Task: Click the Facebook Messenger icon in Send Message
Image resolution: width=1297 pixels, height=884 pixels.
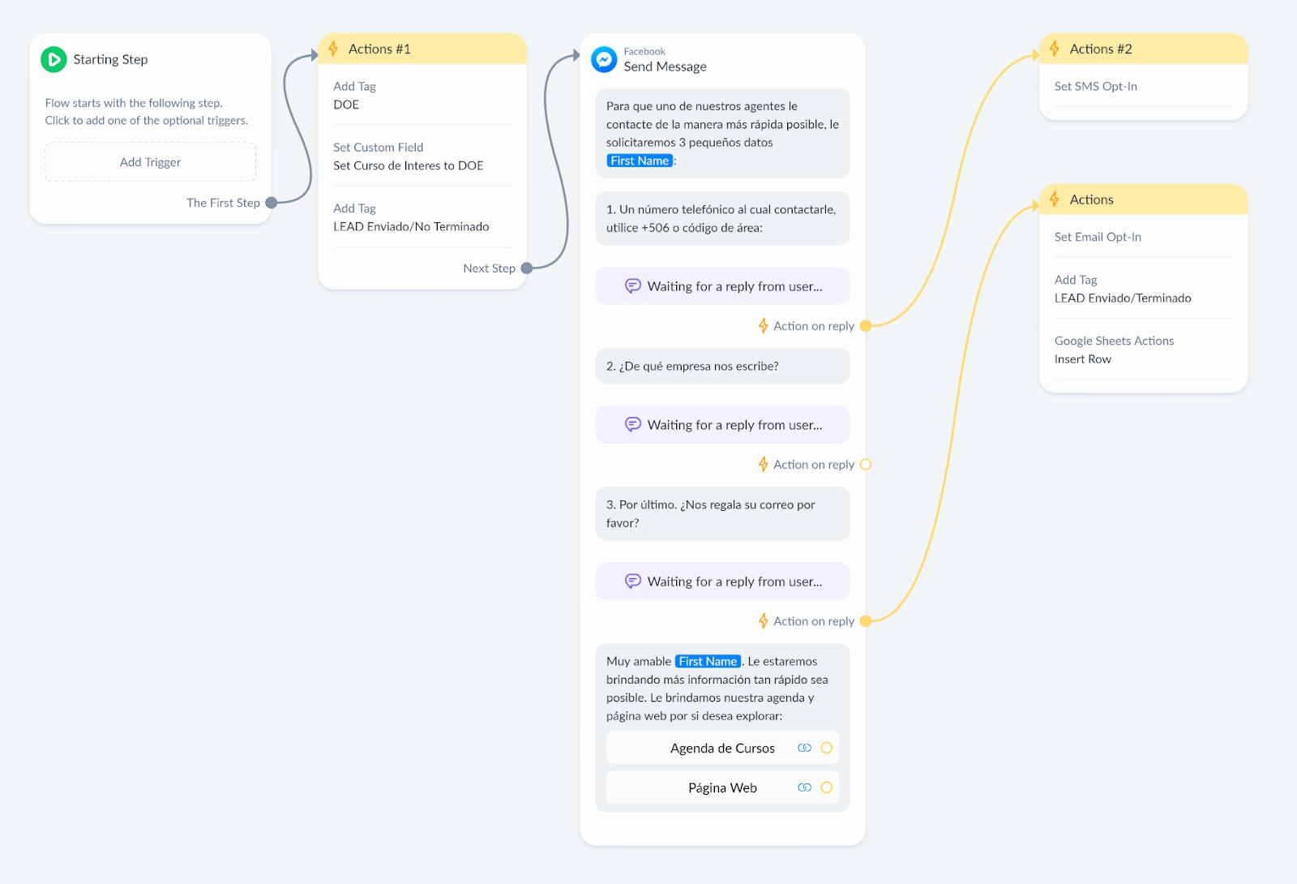Action: point(604,59)
